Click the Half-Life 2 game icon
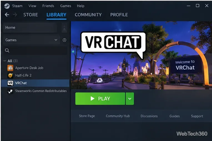The image size is (212, 141). pos(10,75)
